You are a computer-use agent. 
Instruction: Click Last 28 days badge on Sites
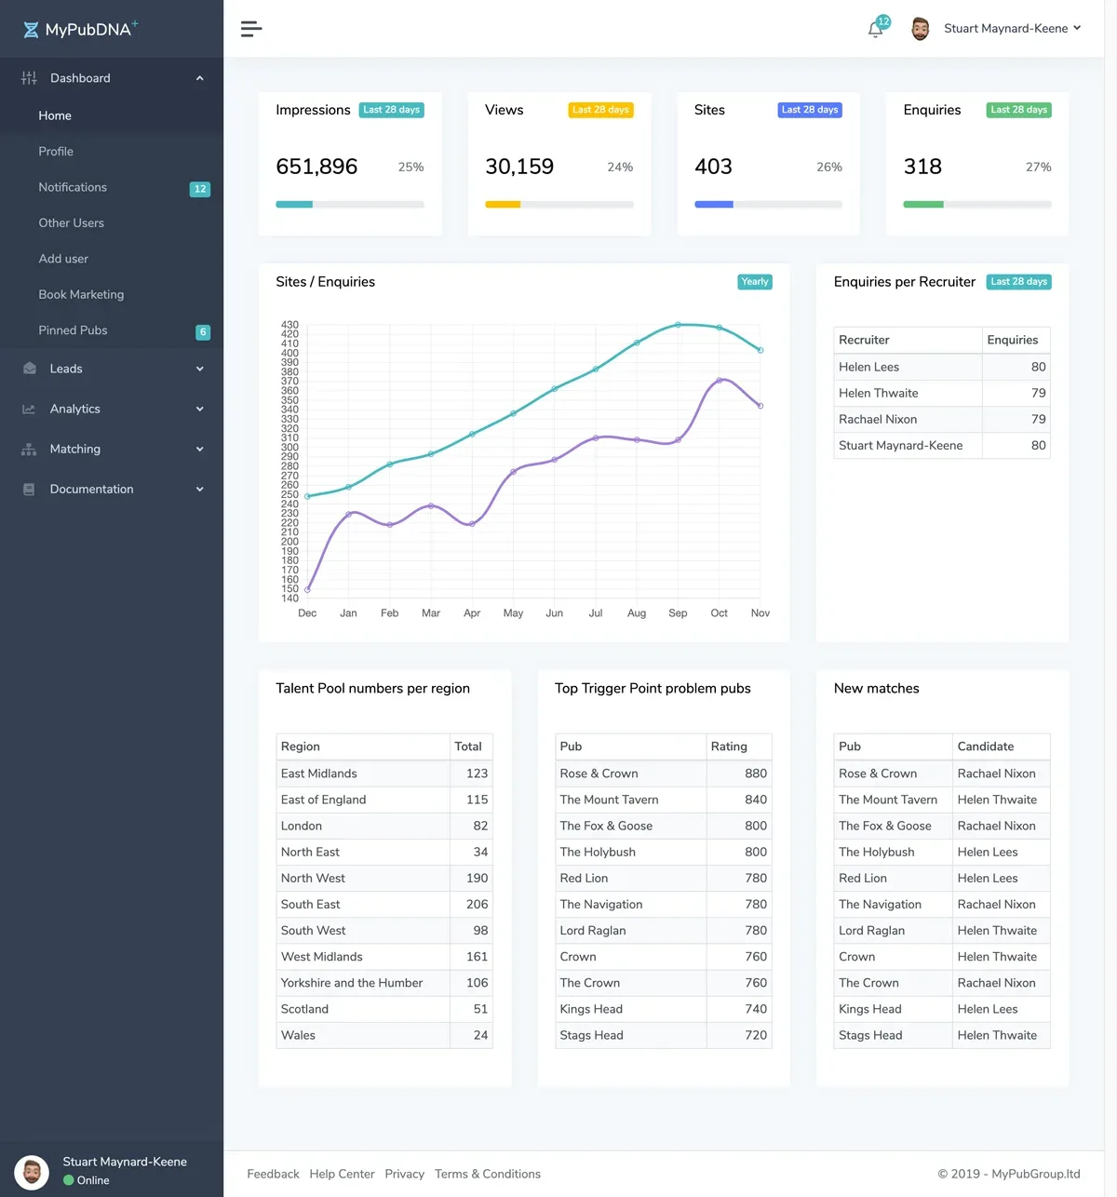tap(810, 110)
